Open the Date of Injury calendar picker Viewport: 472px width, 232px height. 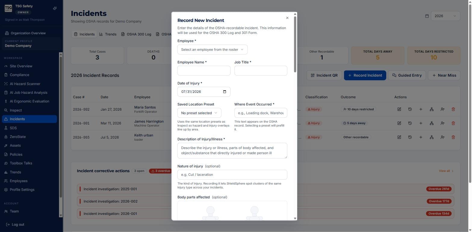click(x=225, y=92)
